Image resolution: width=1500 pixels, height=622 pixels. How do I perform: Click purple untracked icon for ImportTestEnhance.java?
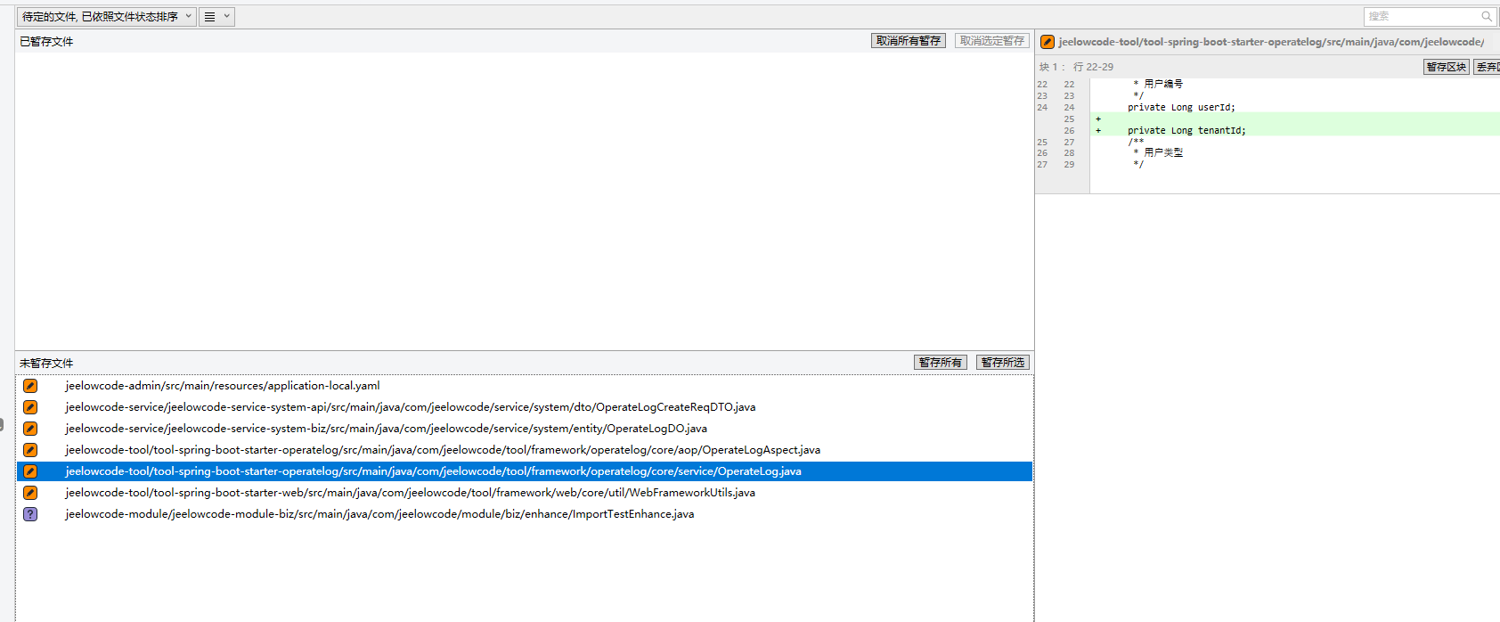pyautogui.click(x=30, y=514)
